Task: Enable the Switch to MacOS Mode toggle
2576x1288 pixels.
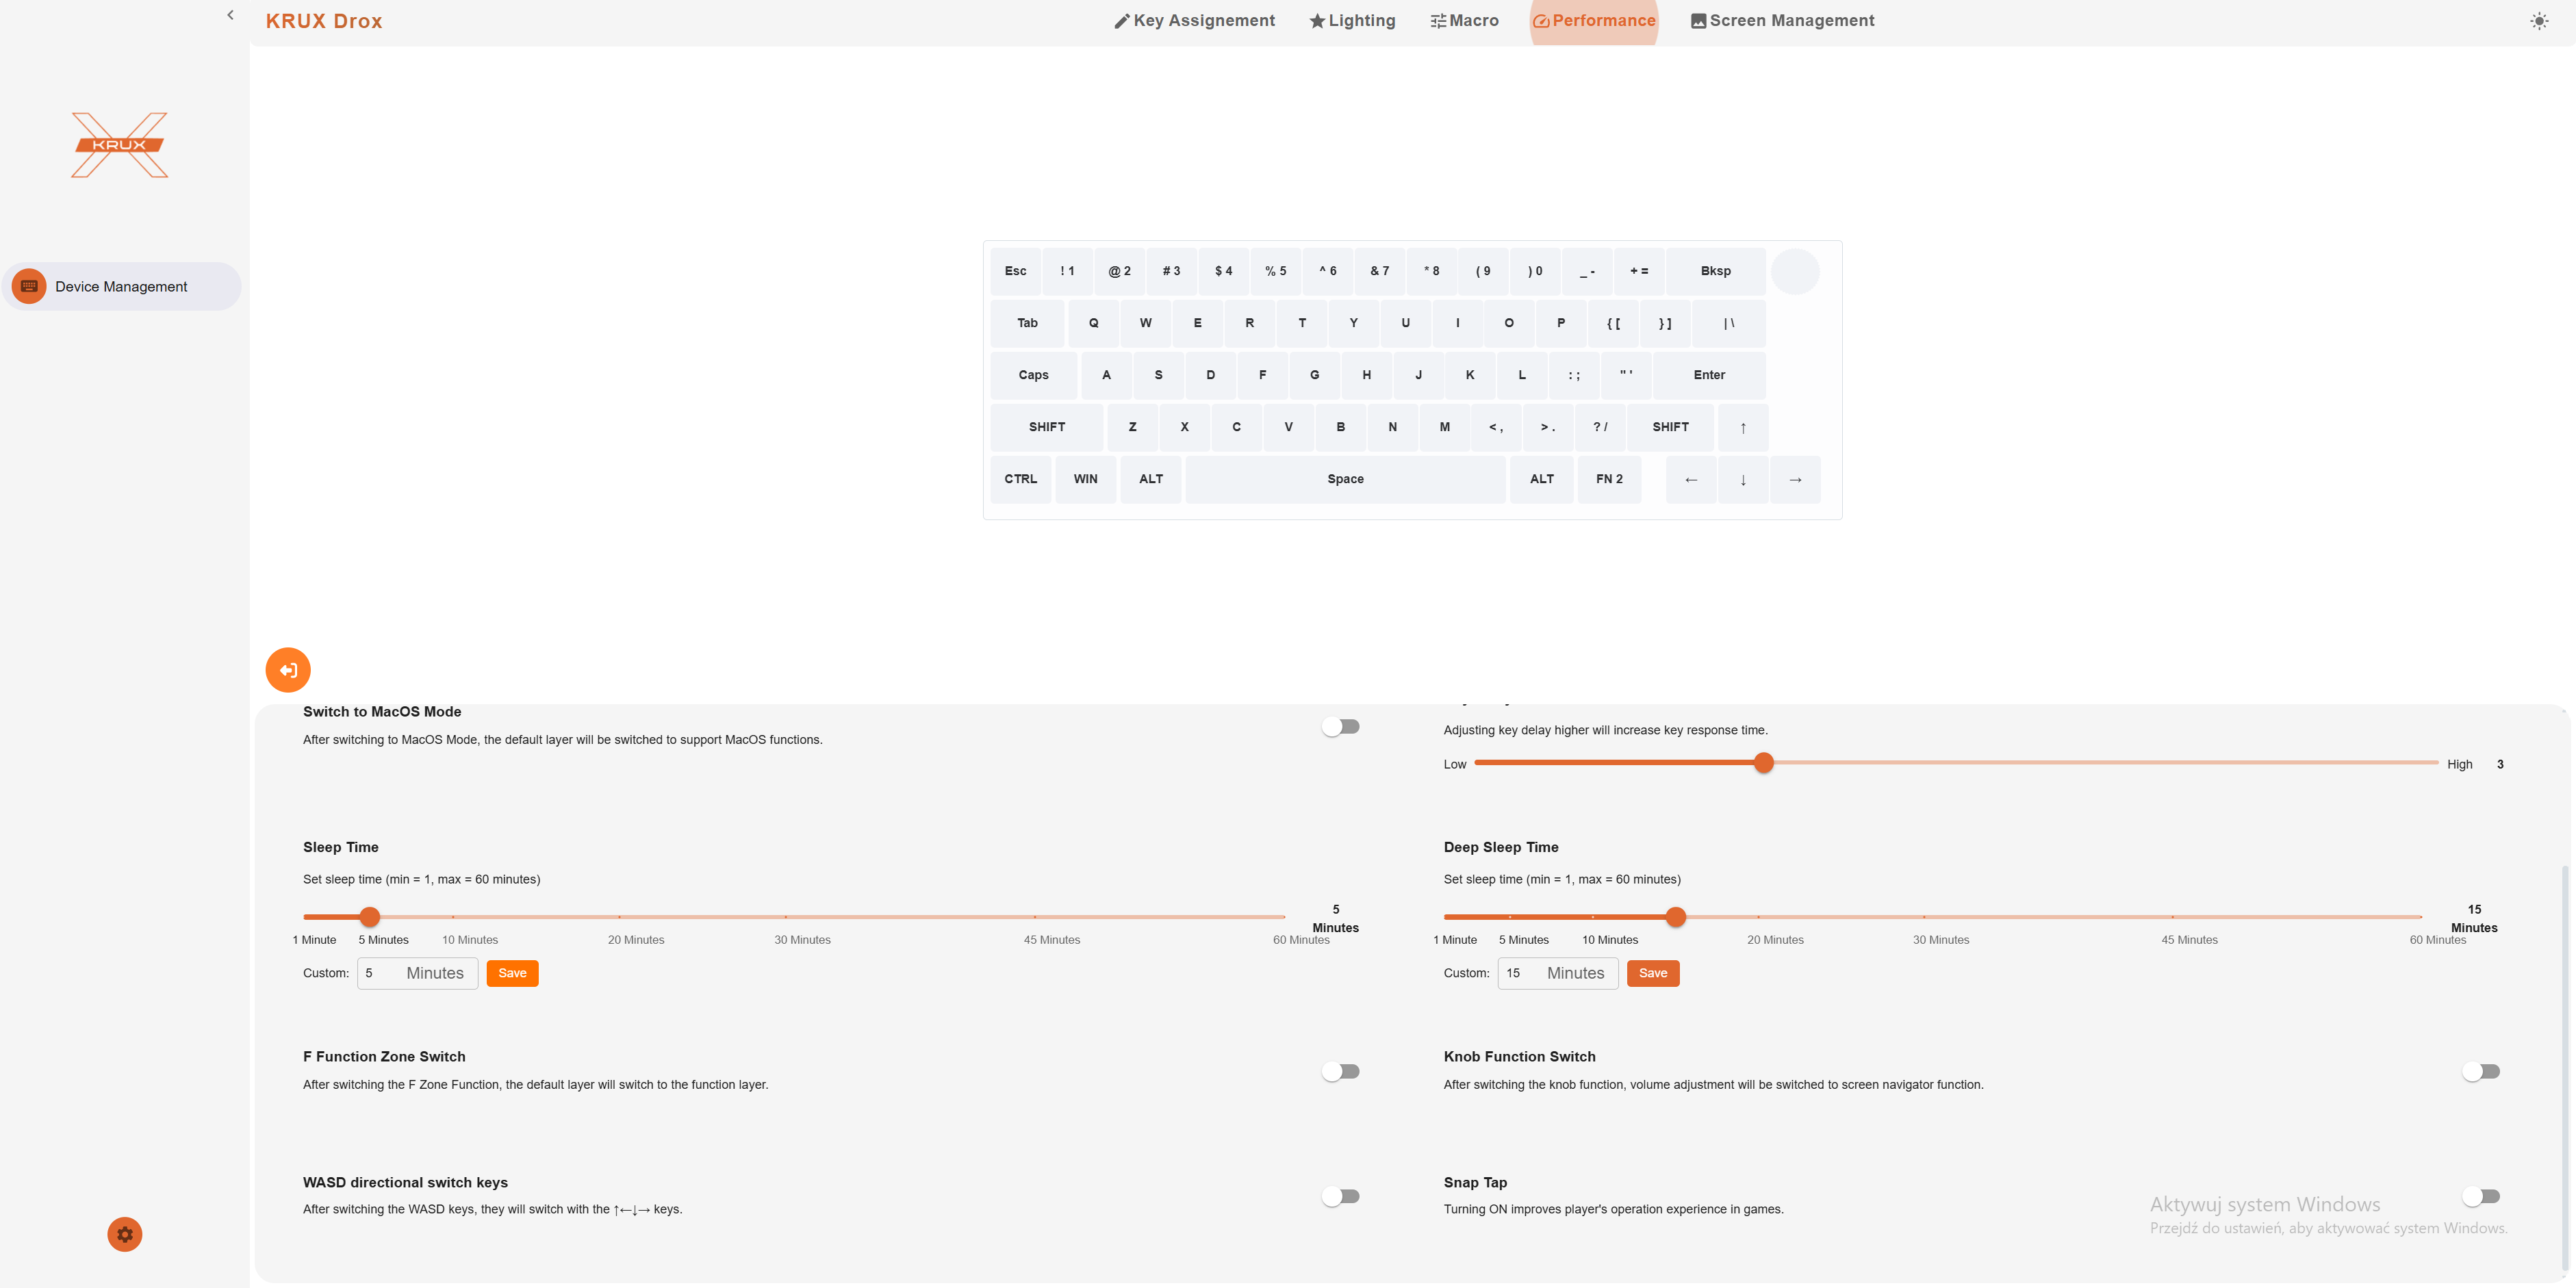Action: (1340, 727)
